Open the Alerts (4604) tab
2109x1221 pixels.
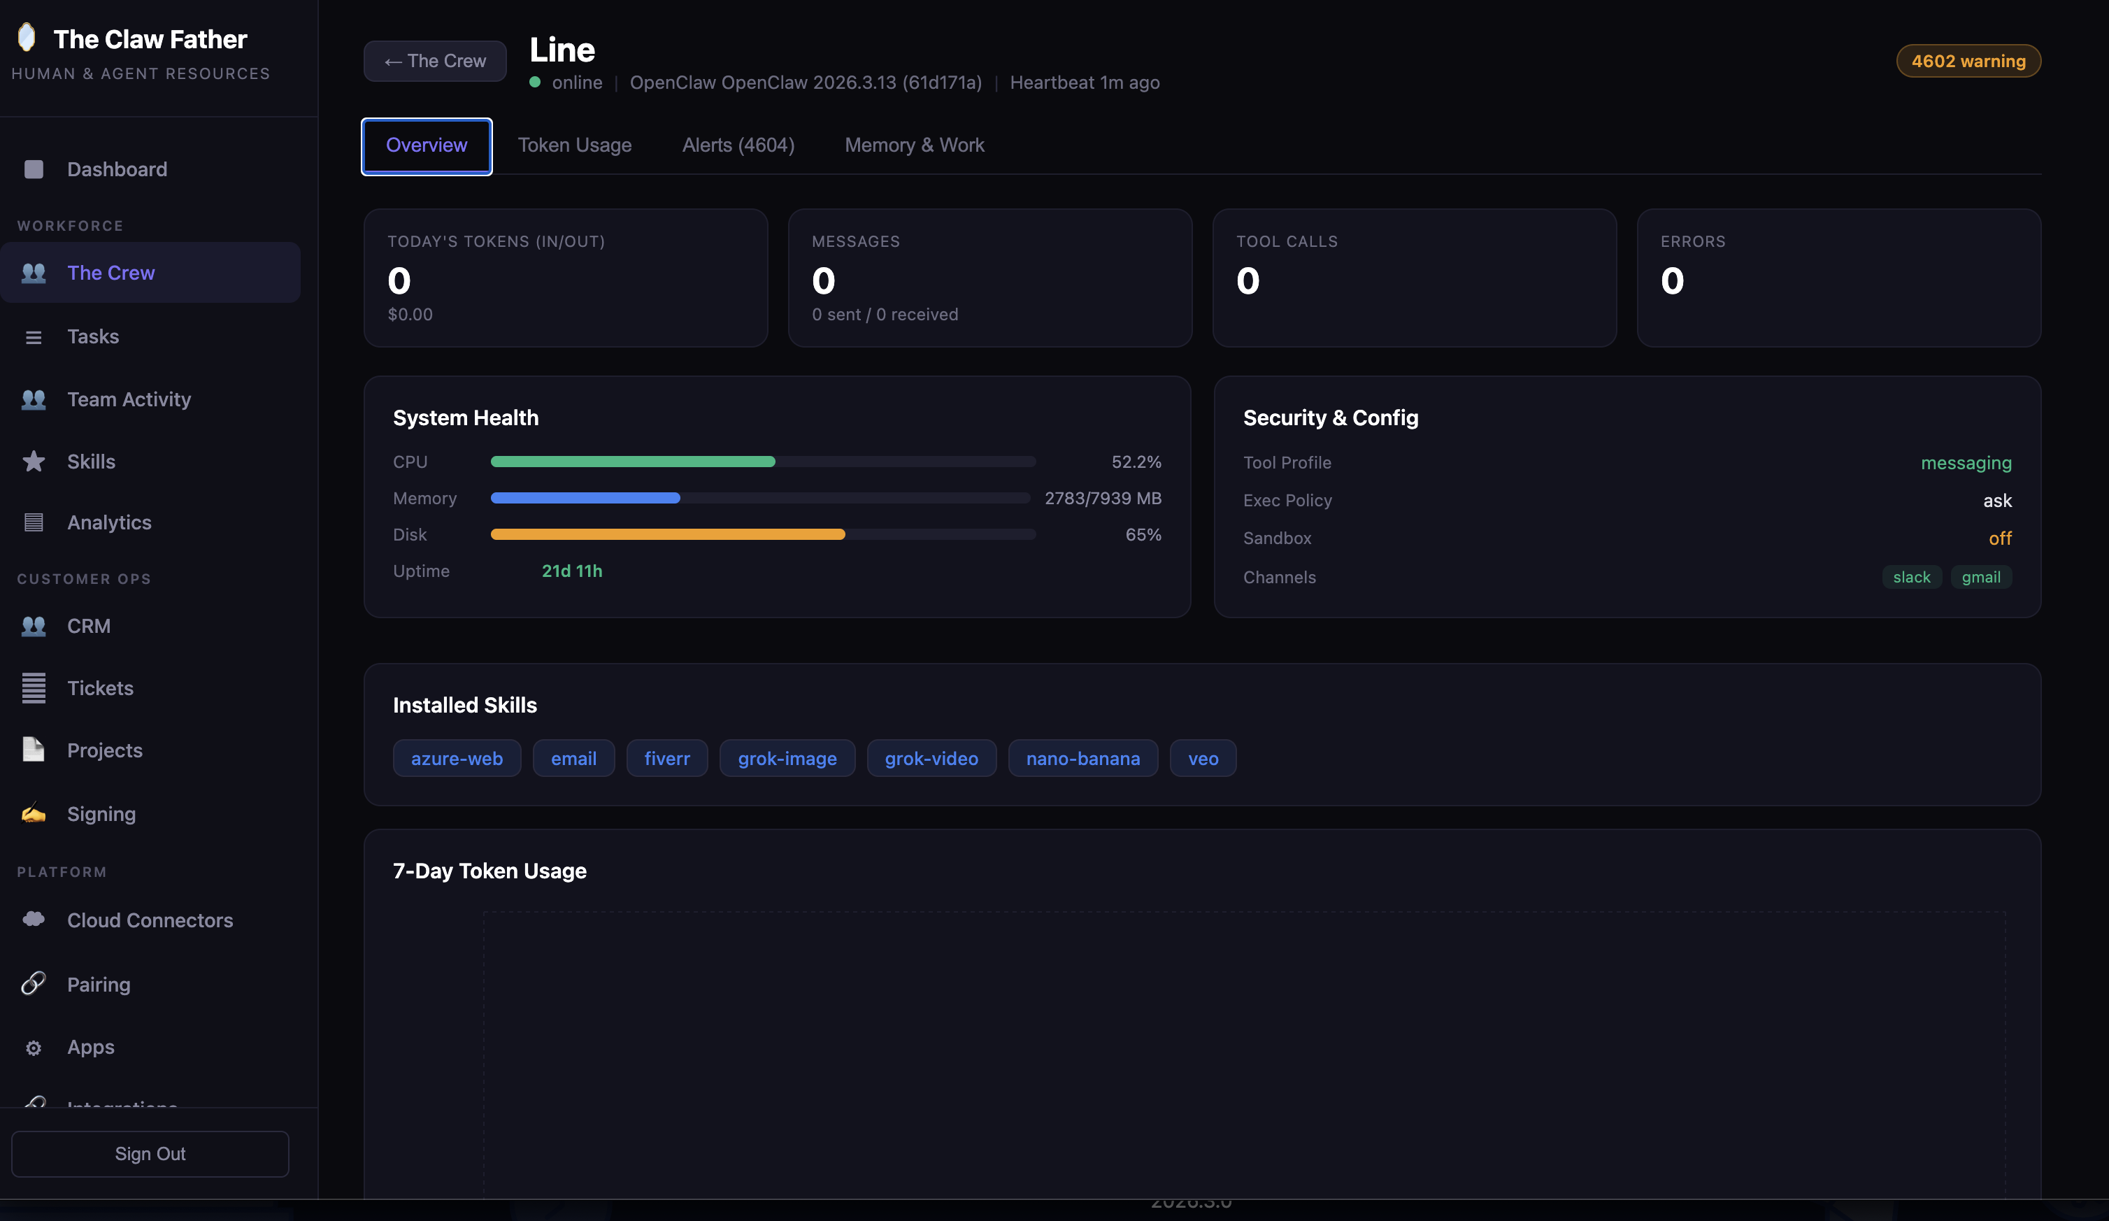click(737, 145)
